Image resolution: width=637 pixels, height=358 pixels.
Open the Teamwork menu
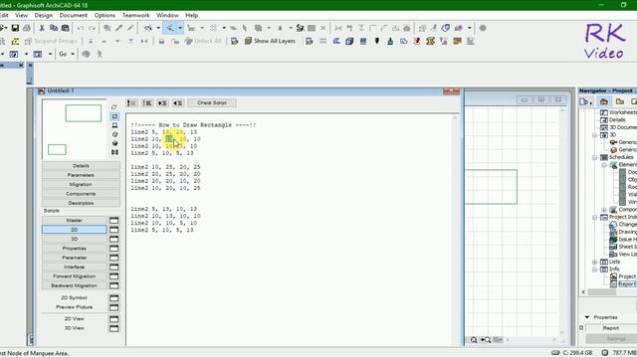[136, 15]
